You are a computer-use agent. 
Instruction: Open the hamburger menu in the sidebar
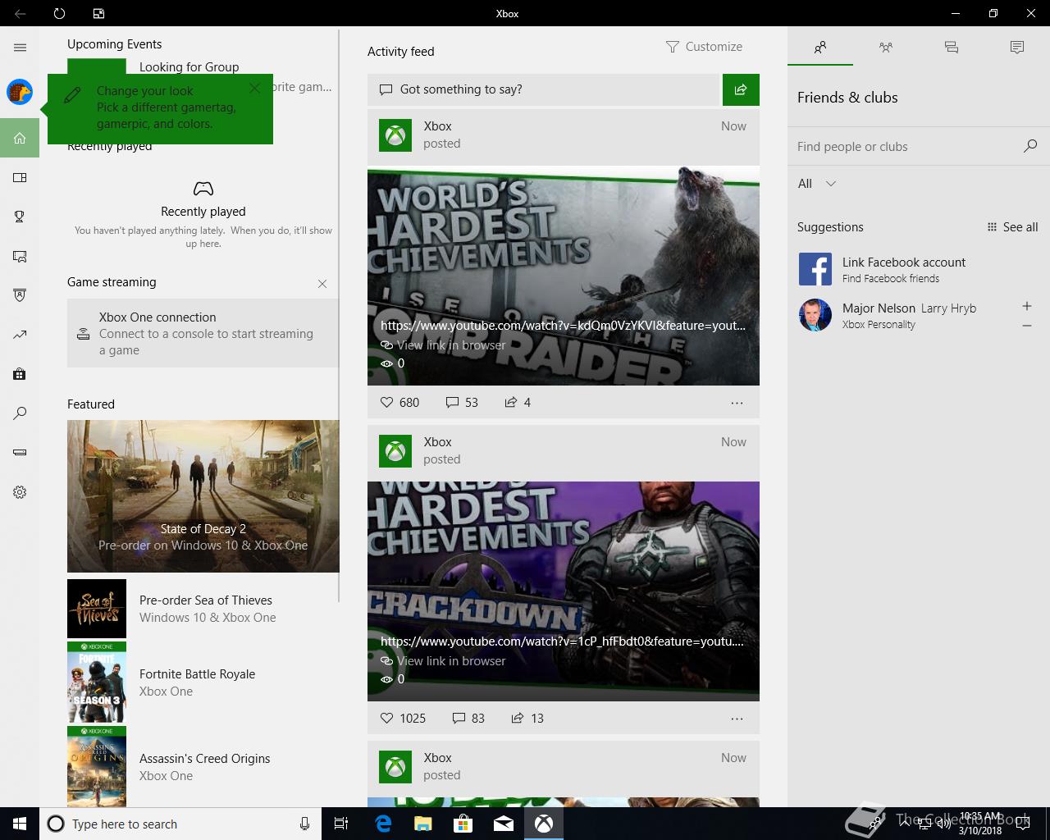click(x=20, y=48)
